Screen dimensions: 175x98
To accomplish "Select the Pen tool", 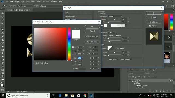I will pos(2,60).
